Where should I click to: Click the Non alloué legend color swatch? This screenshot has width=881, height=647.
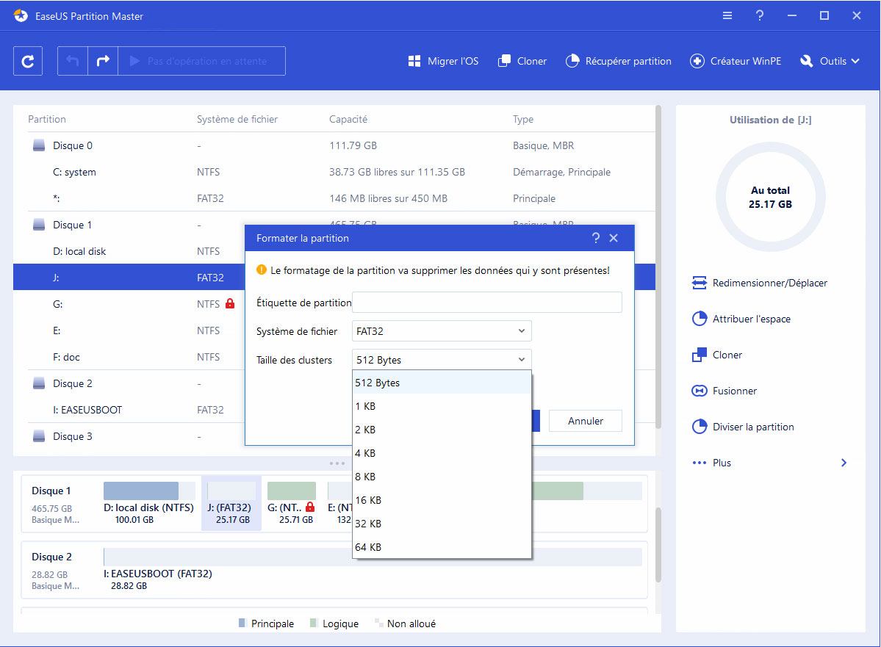pyautogui.click(x=378, y=623)
